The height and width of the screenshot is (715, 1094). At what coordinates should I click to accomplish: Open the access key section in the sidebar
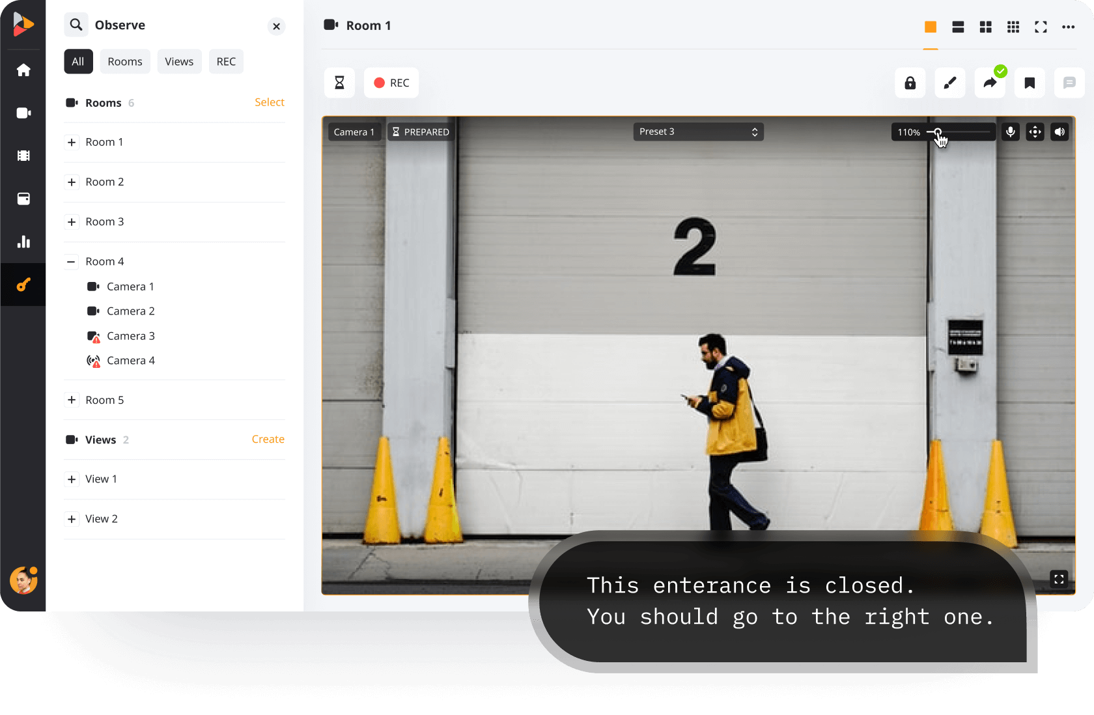coord(23,285)
